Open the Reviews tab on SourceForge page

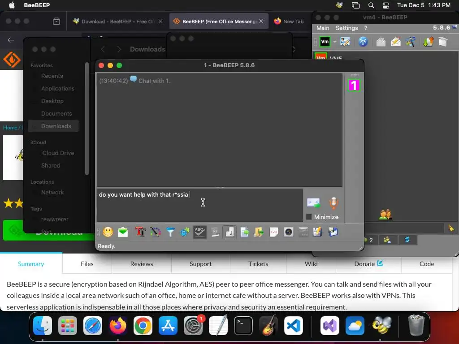[x=141, y=264]
